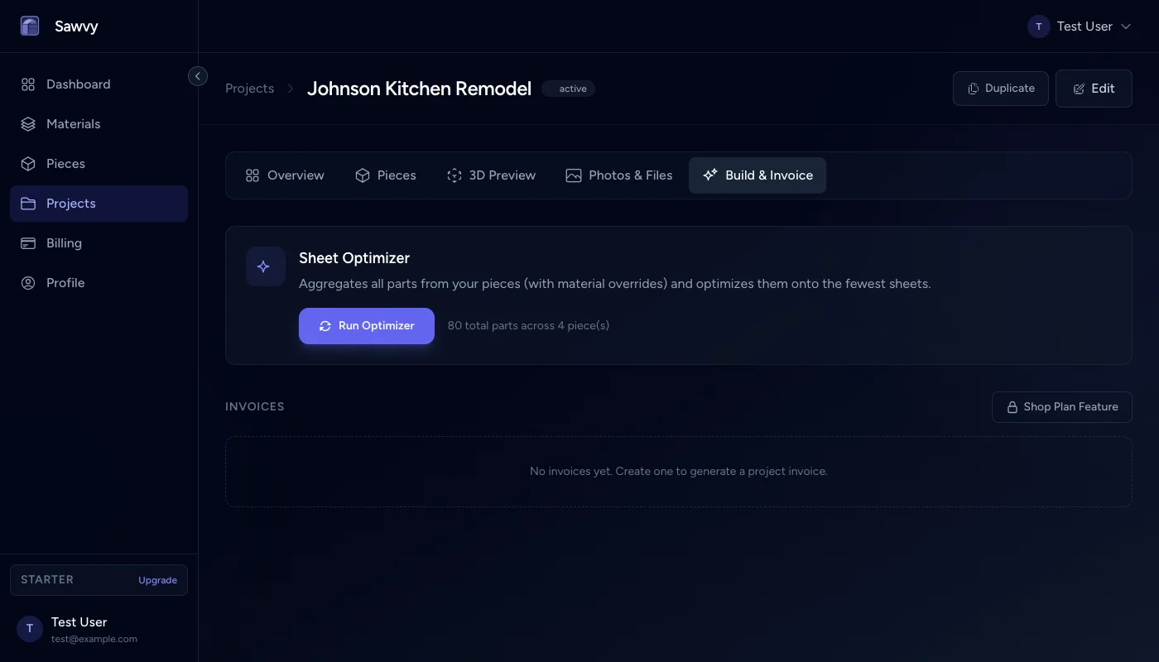Click the Duplicate project button
This screenshot has height=662, width=1159.
pos(1000,89)
